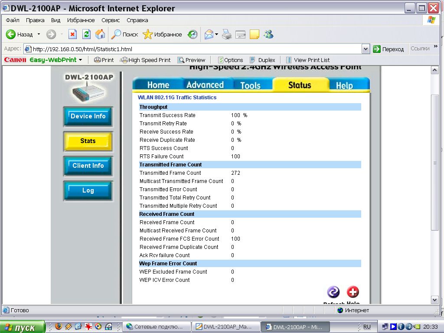Click the red Help cross icon

[353, 292]
